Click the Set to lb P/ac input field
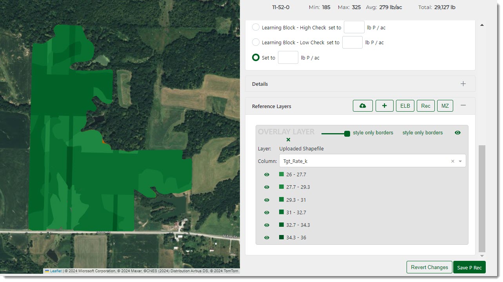 (288, 58)
